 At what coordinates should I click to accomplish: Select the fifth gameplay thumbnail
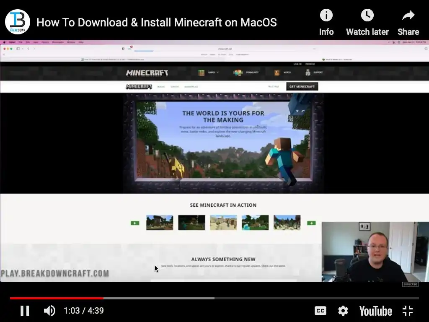click(x=287, y=222)
